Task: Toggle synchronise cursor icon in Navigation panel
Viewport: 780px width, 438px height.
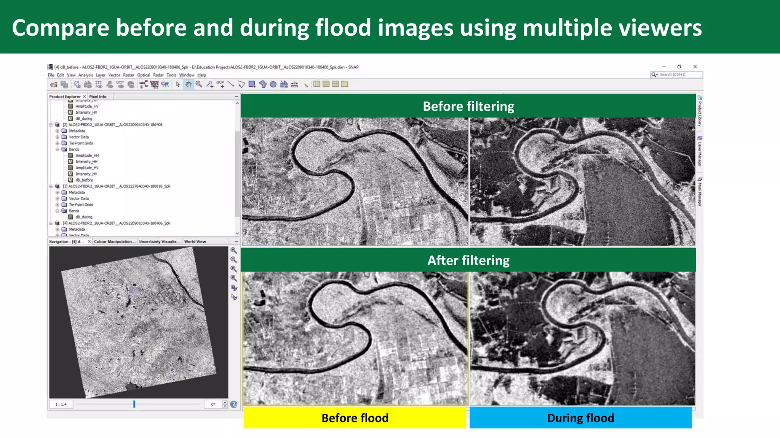Action: pos(234,297)
